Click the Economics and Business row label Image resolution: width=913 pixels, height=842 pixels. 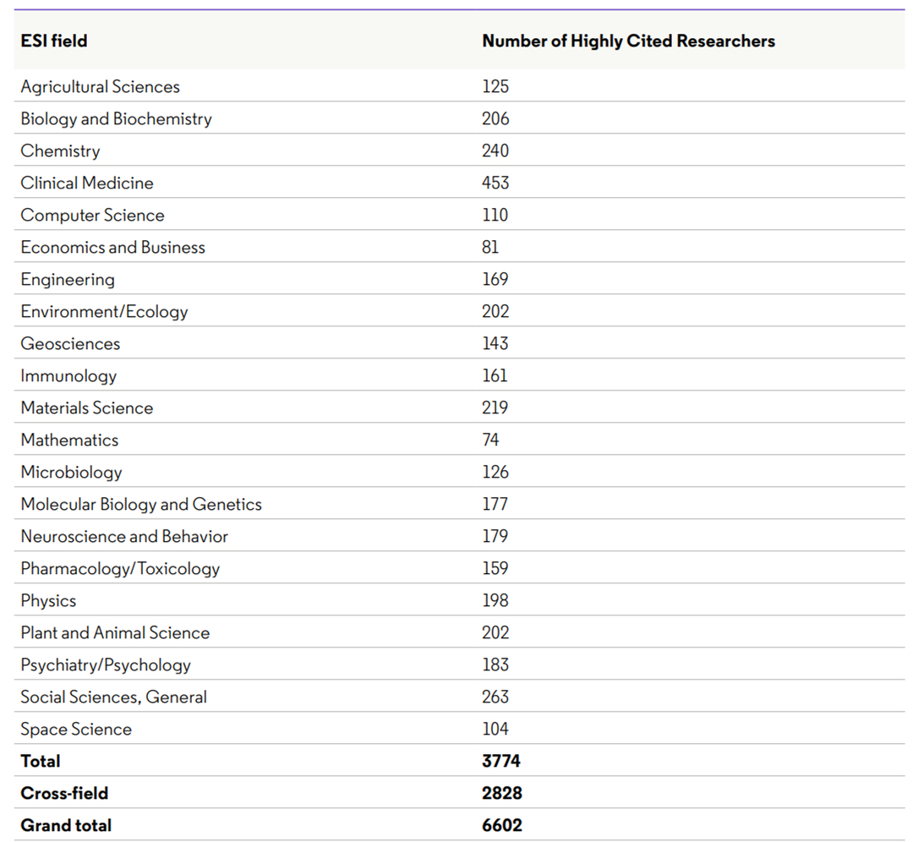(x=112, y=247)
